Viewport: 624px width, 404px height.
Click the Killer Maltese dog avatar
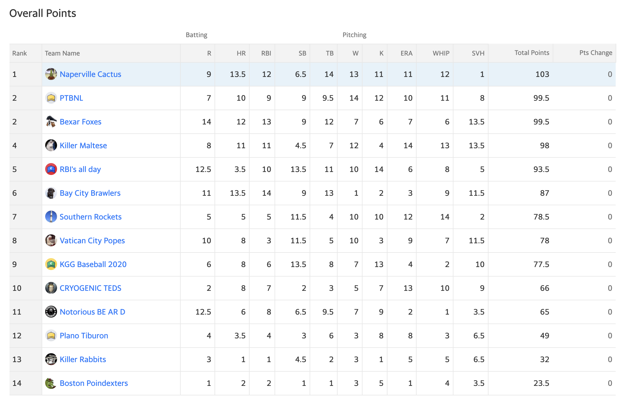[51, 145]
